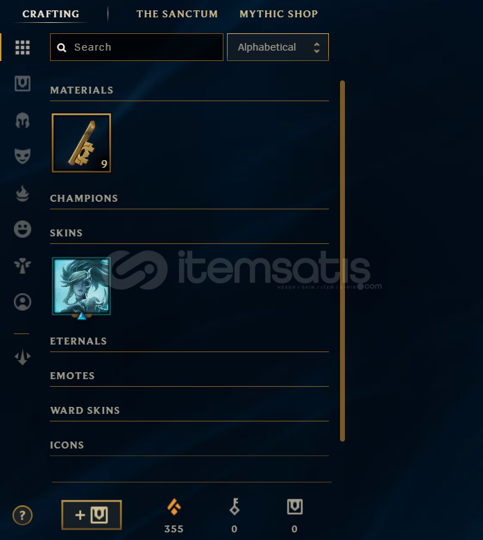Viewport: 483px width, 540px height.
Task: Click the orange essence balance showing 355
Action: [x=173, y=516]
